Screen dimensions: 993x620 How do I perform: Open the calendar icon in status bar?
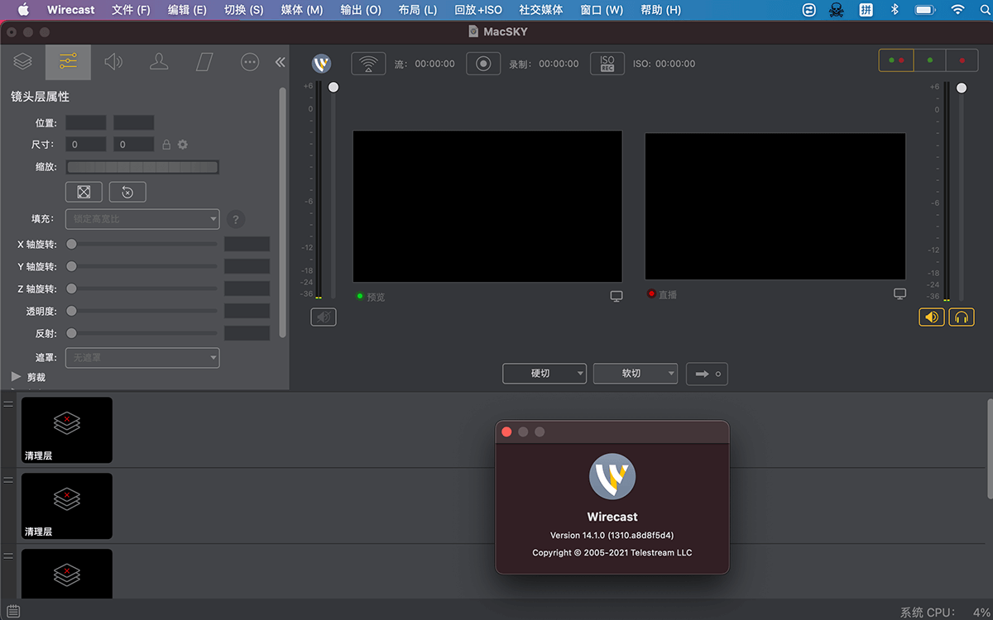(13, 612)
